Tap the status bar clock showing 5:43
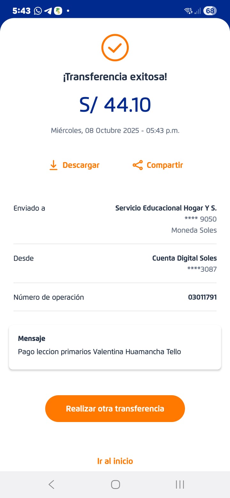Image resolution: width=230 pixels, height=498 pixels. point(21,11)
